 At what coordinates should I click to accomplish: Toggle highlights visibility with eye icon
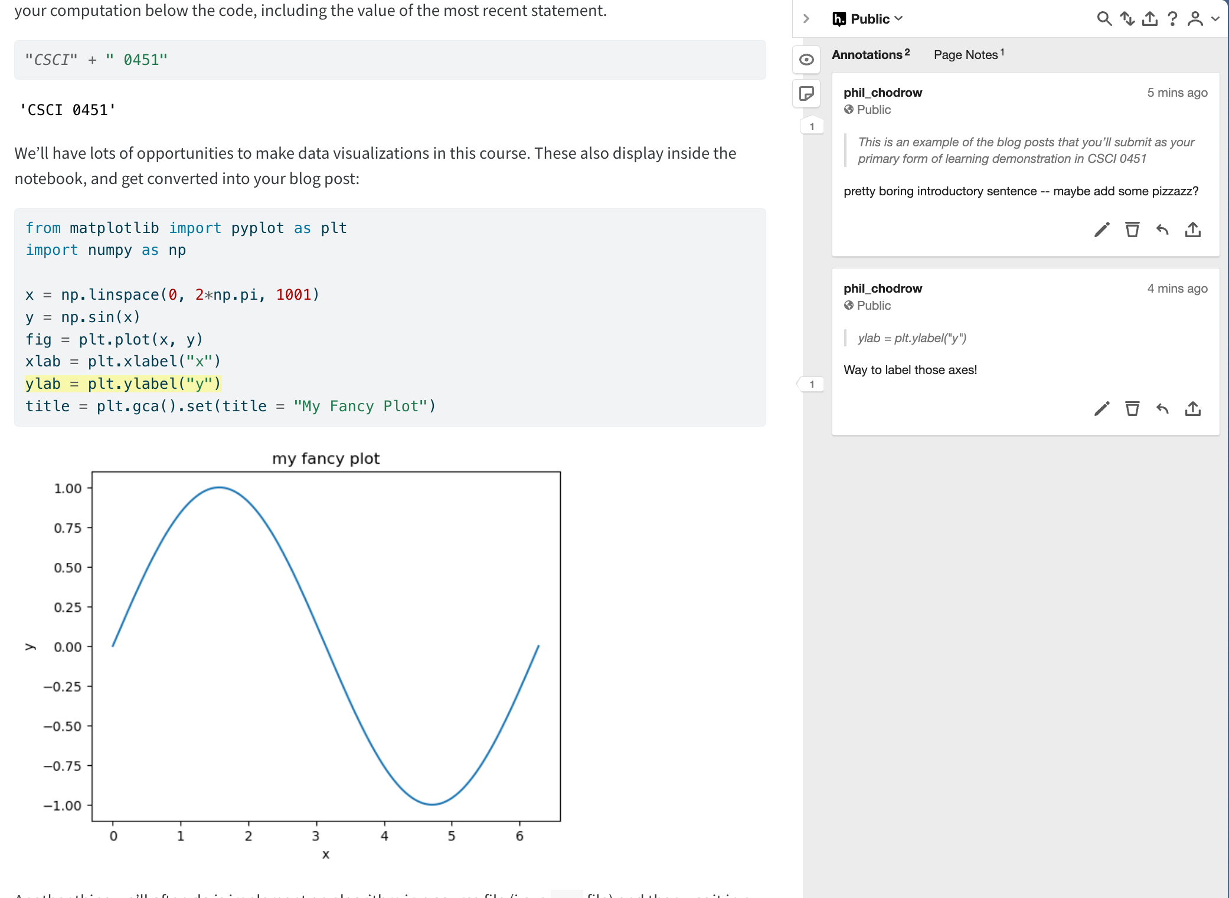click(806, 60)
